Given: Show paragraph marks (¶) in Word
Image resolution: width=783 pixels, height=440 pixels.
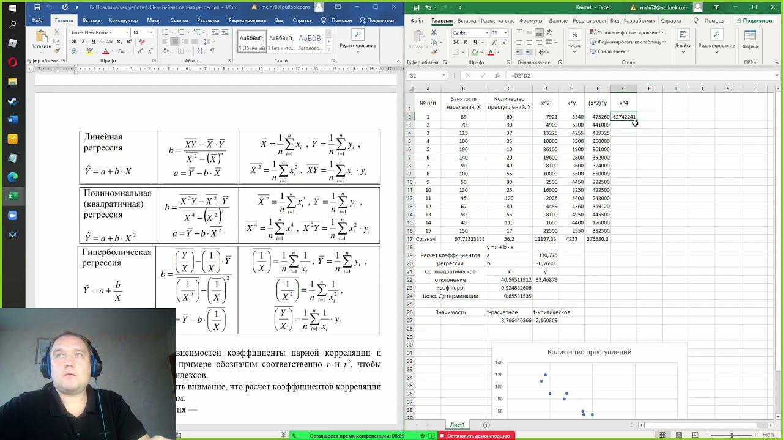Looking at the screenshot, I should 213,51.
